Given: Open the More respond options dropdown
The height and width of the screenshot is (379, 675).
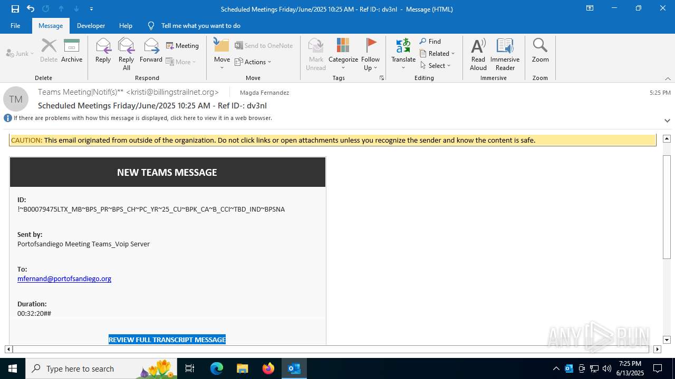Looking at the screenshot, I should point(181,62).
